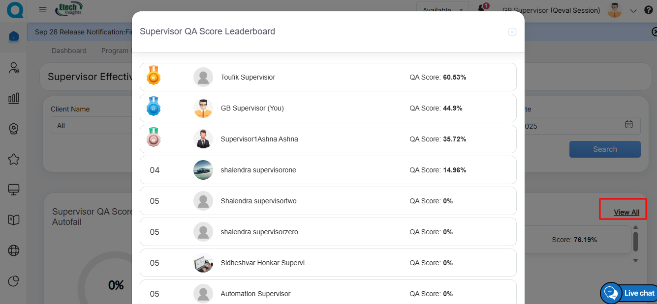Screen dimensions: 657x304
Task: Open the monitor icon in the sidebar
Action: (x=14, y=190)
